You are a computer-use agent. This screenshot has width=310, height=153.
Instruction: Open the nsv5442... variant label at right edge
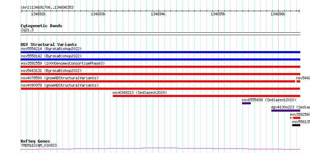303,78
